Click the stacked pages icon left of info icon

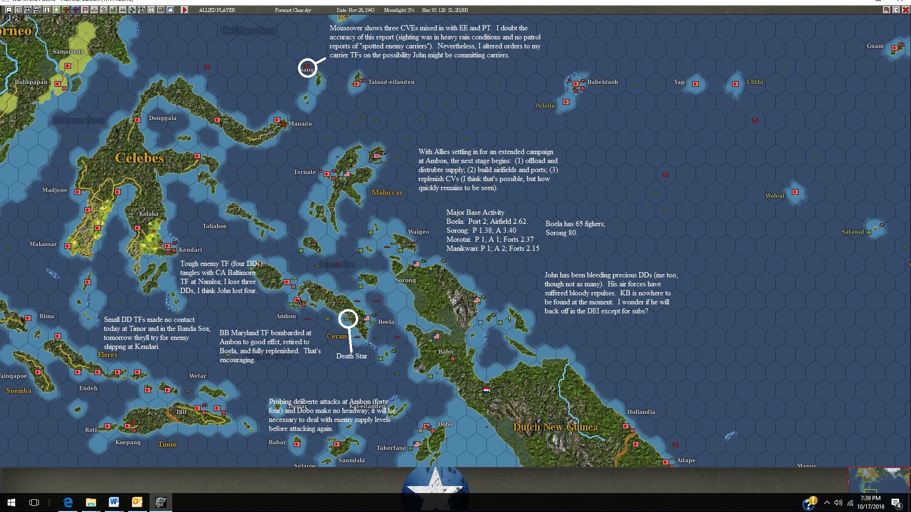pyautogui.click(x=37, y=9)
